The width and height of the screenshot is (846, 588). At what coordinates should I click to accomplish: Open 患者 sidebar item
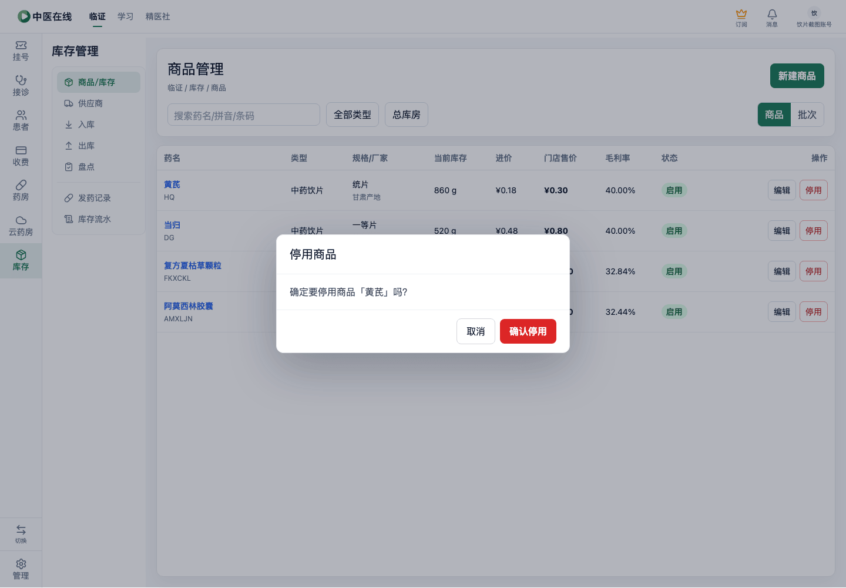click(21, 120)
